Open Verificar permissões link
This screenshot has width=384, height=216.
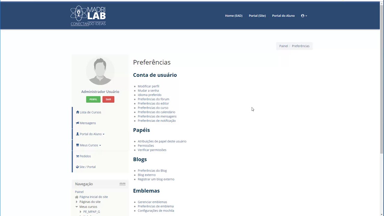point(152,150)
